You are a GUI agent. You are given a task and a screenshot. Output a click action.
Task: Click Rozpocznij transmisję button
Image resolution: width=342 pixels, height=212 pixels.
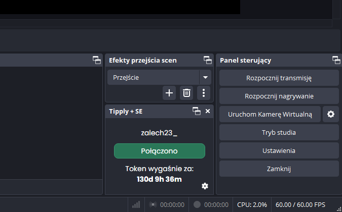279,78
